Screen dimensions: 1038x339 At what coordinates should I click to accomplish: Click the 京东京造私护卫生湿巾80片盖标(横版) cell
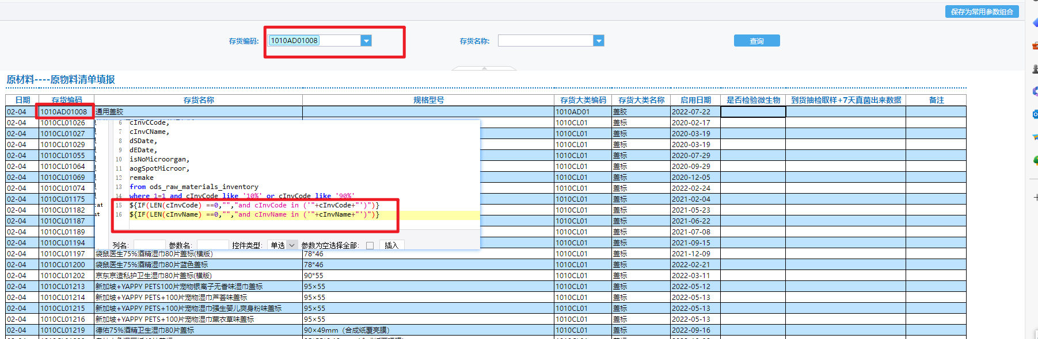coord(199,276)
